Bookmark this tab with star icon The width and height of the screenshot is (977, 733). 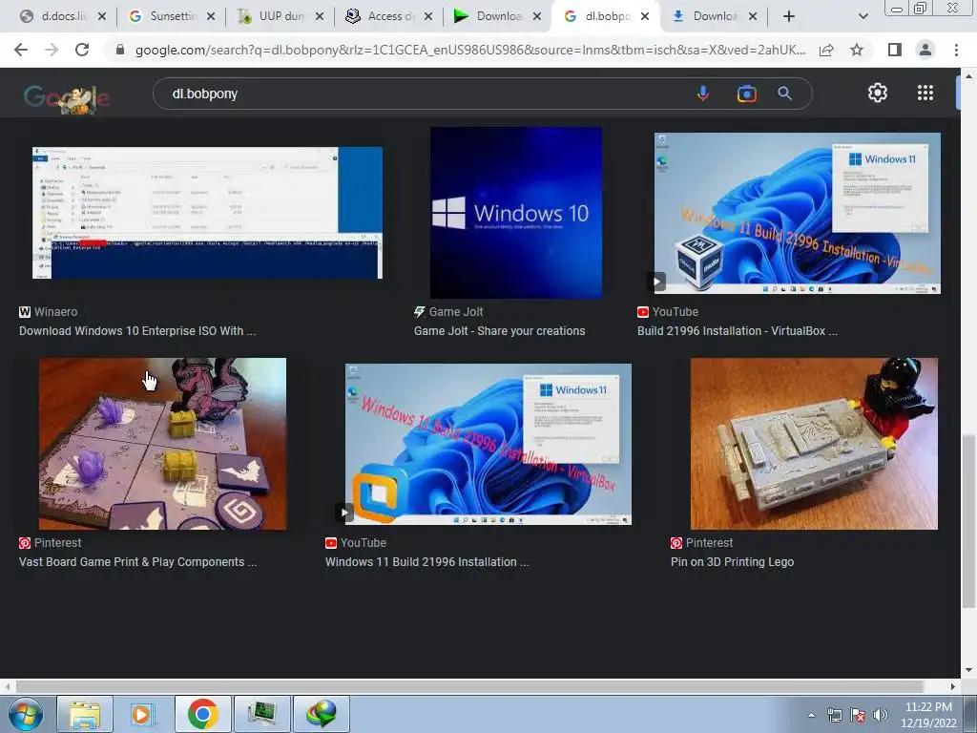click(x=857, y=50)
